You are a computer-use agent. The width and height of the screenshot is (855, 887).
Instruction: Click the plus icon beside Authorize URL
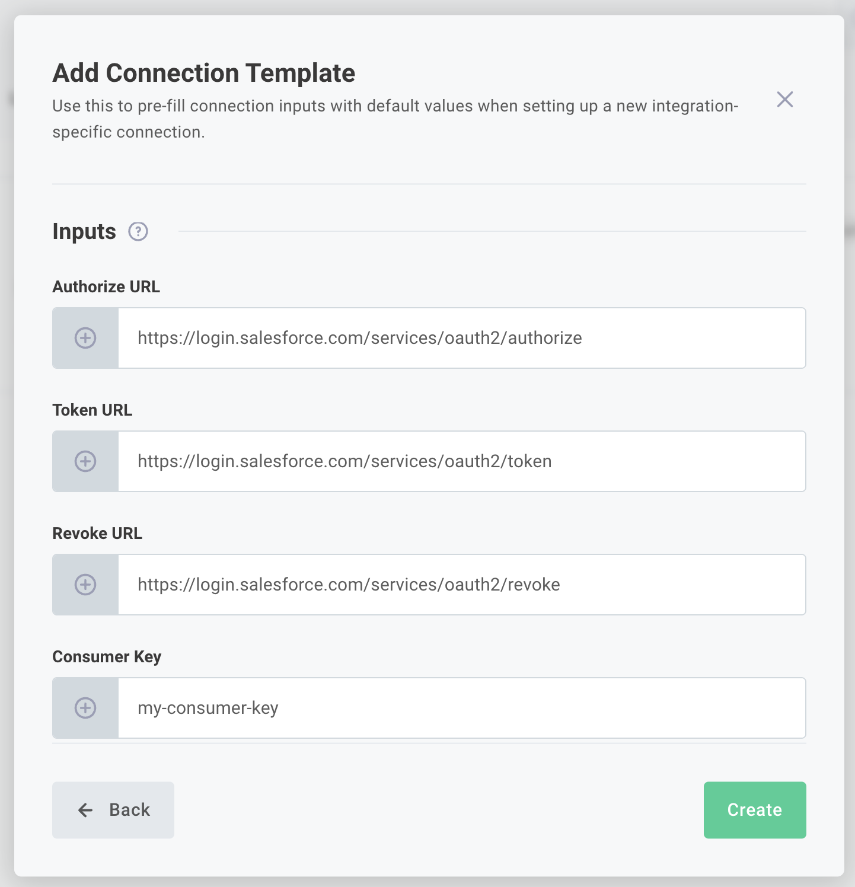(86, 338)
